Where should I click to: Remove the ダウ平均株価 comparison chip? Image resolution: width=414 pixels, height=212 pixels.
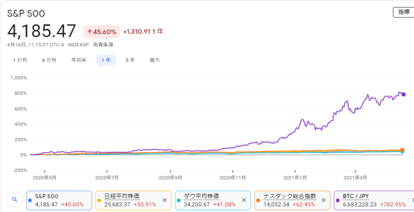point(244,200)
